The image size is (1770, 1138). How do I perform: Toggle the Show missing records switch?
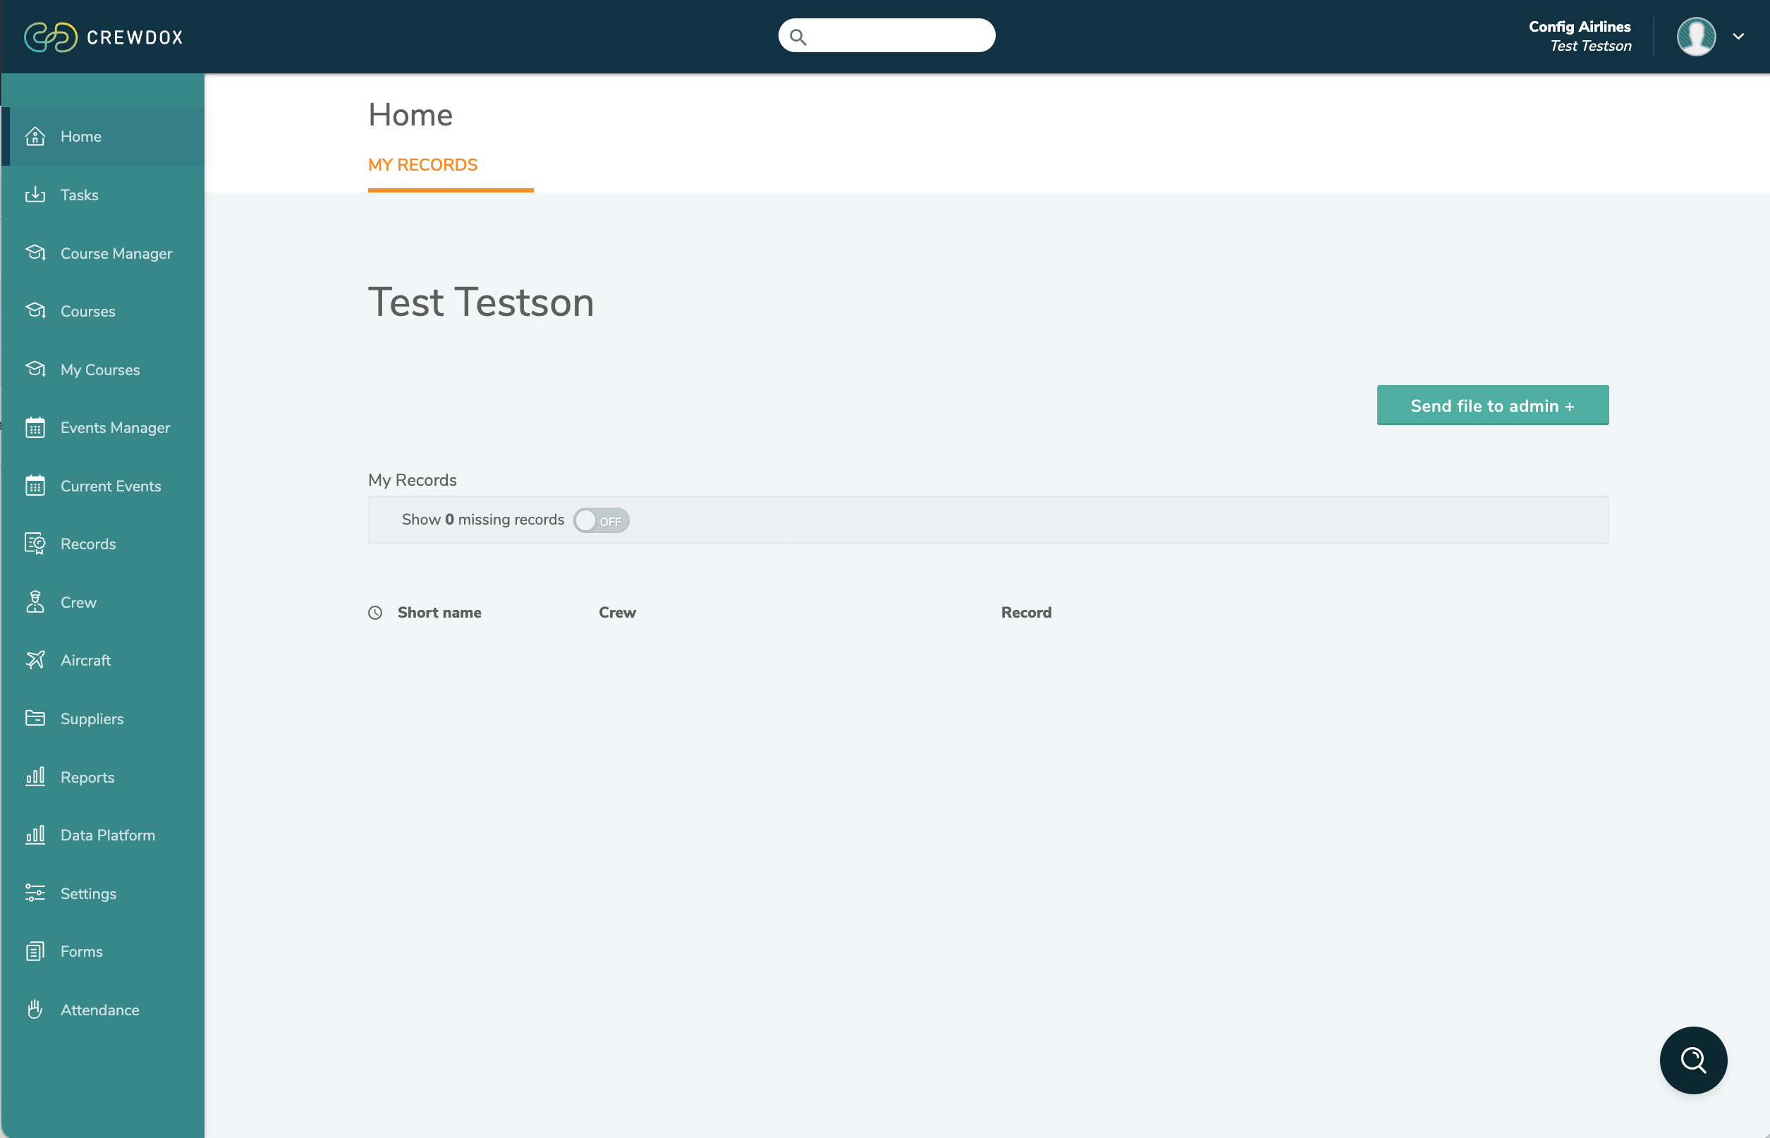[x=601, y=520]
